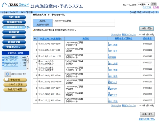Open the 料金収納 menu
The image size is (159, 121).
(14, 32)
